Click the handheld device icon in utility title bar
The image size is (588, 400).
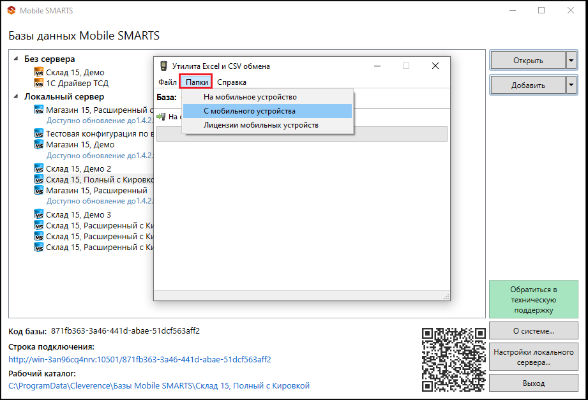(x=163, y=66)
